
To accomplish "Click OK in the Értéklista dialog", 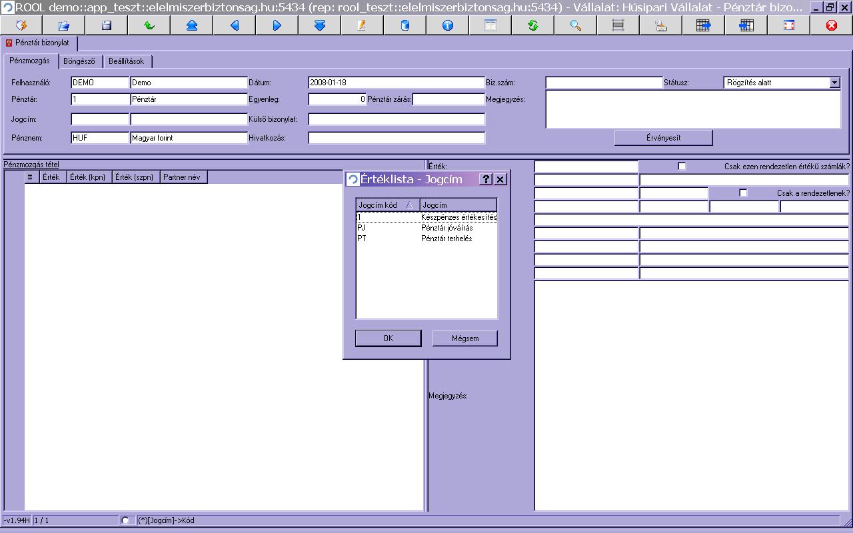I will [388, 338].
